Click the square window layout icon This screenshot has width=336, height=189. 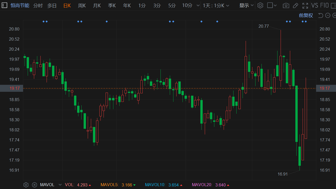click(x=270, y=5)
